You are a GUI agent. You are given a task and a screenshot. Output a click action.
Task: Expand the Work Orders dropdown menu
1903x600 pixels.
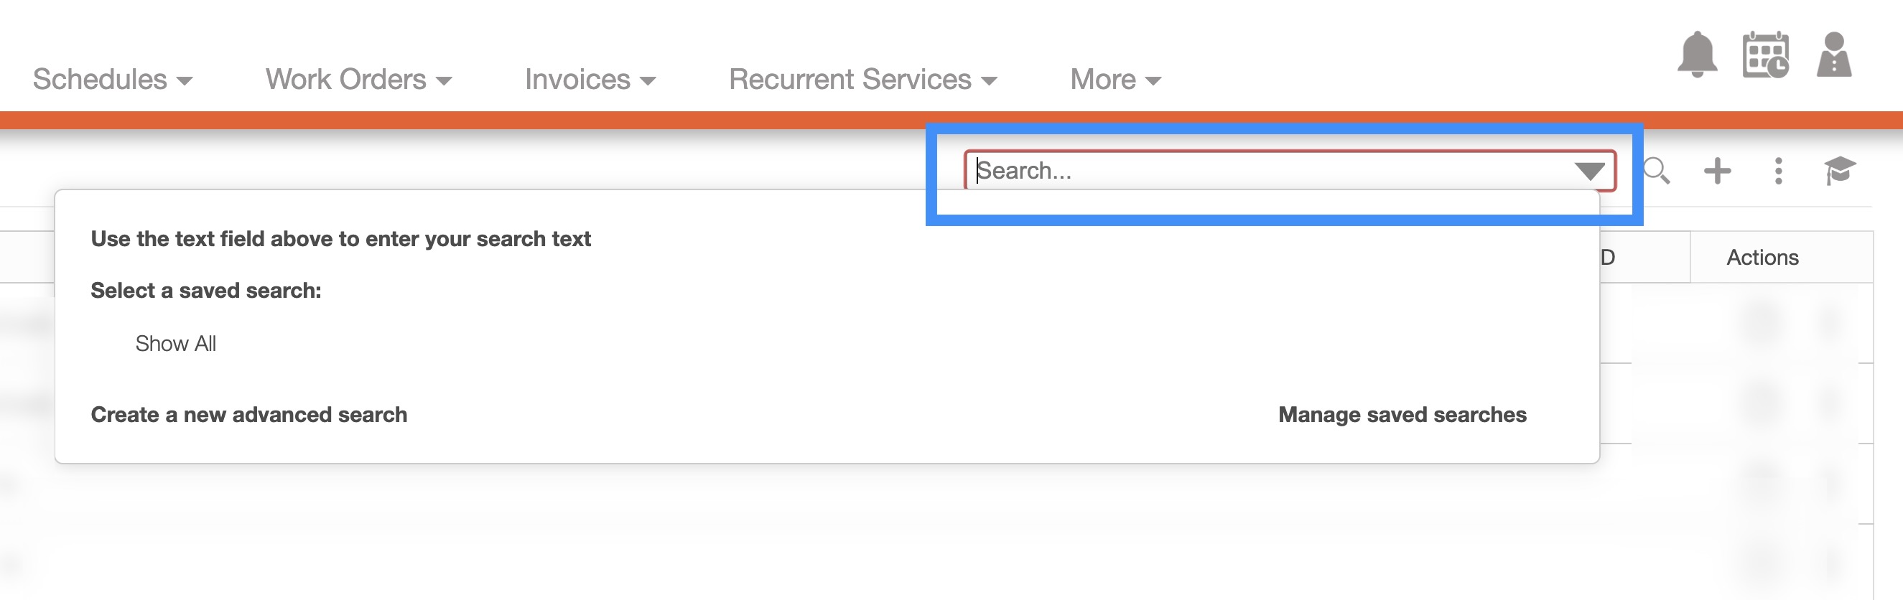click(x=358, y=80)
